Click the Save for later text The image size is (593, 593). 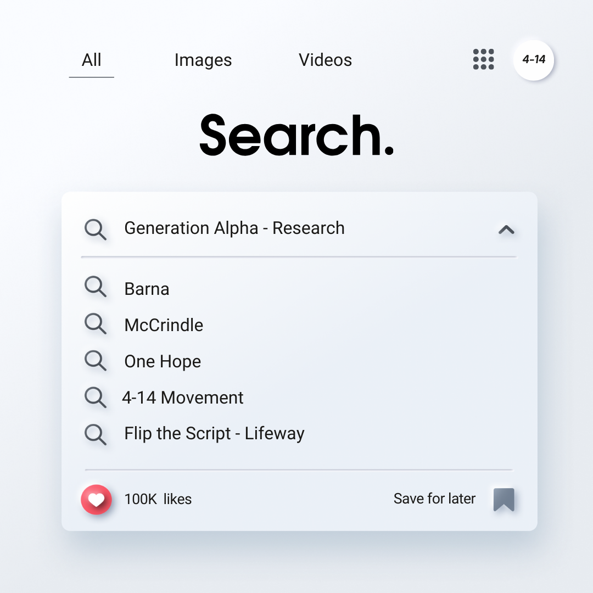click(x=434, y=499)
